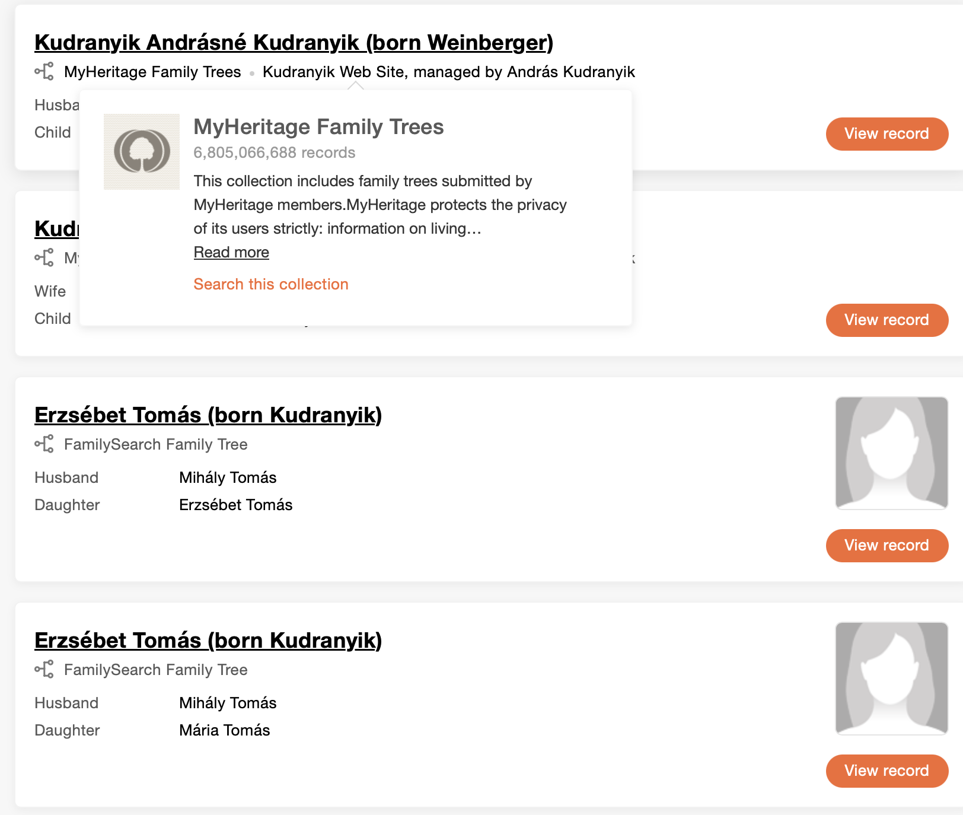Open Kudranyik Web Site managed by András
This screenshot has width=963, height=815.
click(448, 72)
